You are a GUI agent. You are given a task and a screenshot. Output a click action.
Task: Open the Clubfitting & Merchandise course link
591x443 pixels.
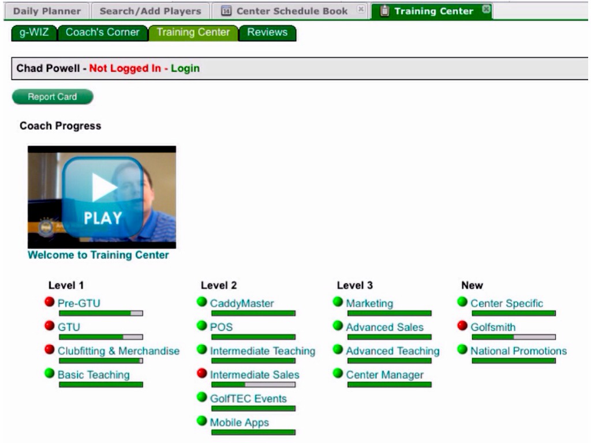tap(118, 351)
